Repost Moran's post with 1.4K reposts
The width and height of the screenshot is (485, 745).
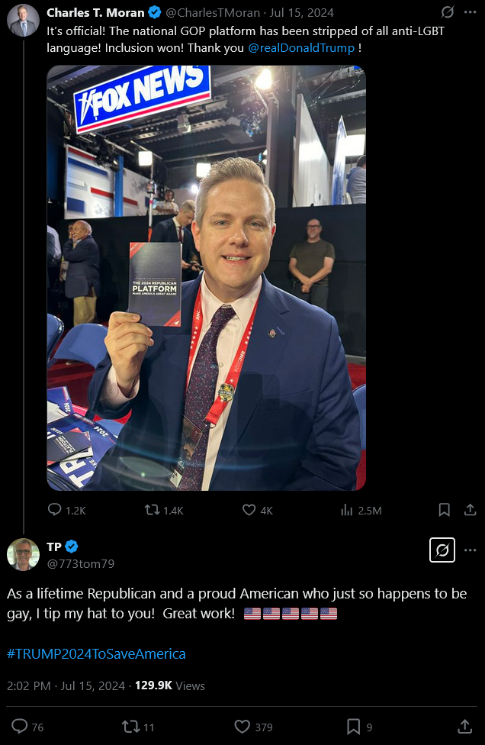[x=164, y=511]
